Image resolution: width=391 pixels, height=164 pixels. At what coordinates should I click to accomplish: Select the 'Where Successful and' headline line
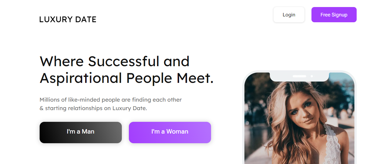114,61
